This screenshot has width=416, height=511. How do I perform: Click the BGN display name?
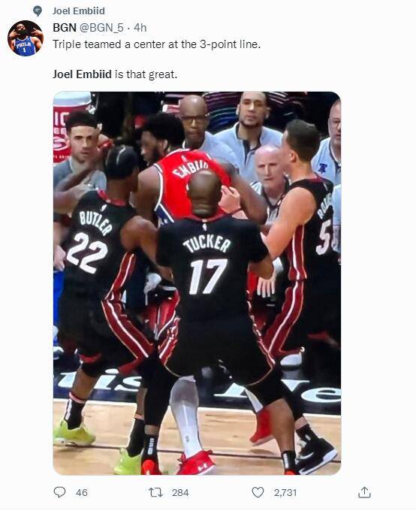(x=65, y=28)
